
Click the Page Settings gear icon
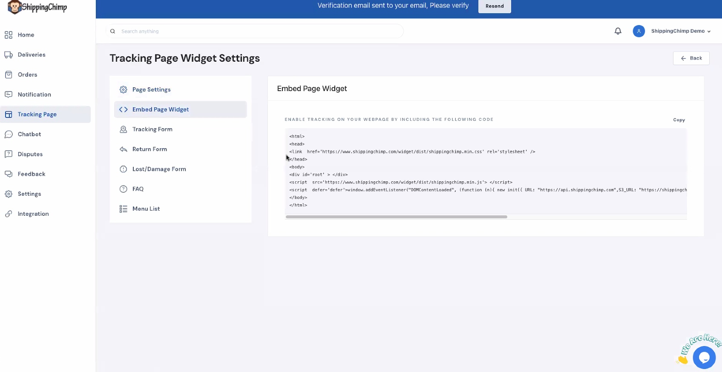click(124, 90)
